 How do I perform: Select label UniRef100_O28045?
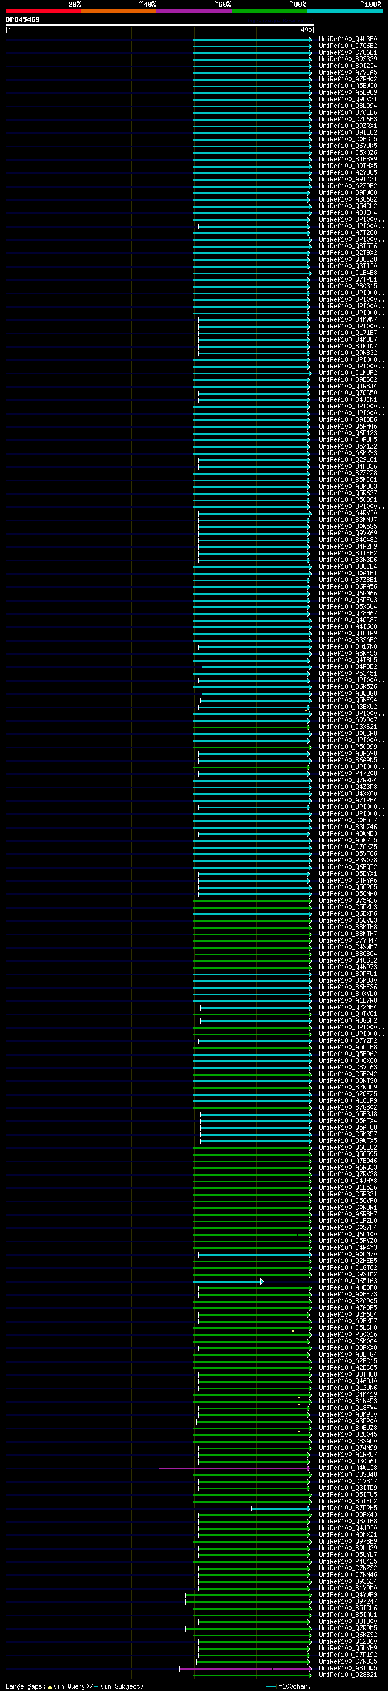click(x=348, y=1435)
